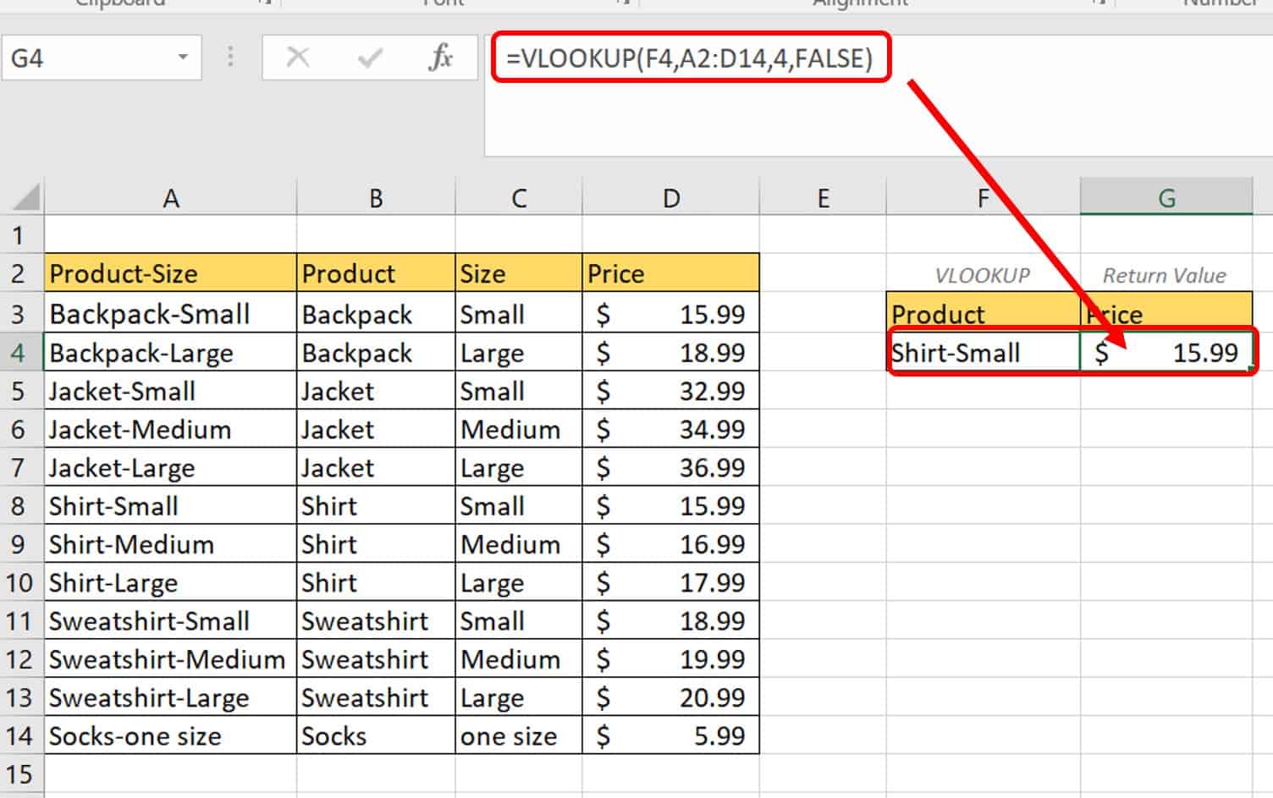Select the Shirt-Small lookup cell F4

pyautogui.click(x=982, y=353)
